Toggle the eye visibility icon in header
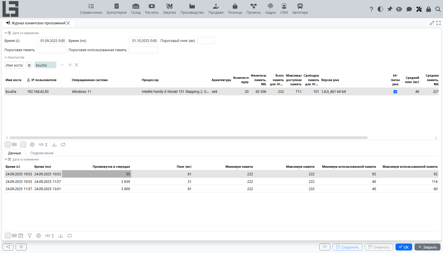The height and width of the screenshot is (253, 443). coord(399,9)
